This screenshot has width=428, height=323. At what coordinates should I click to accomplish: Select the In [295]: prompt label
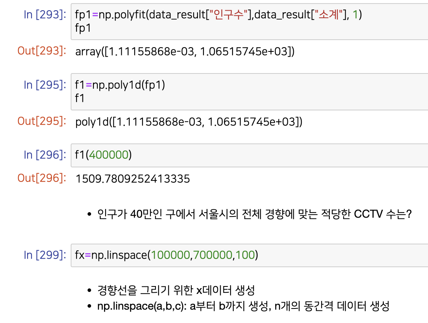[x=45, y=85]
